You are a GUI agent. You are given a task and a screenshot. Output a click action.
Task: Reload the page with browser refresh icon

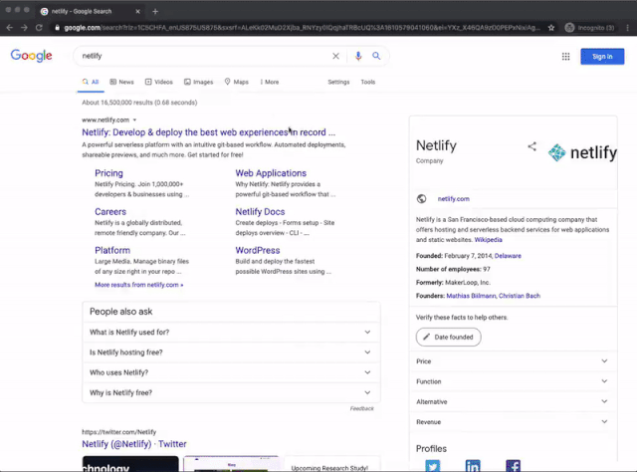[39, 27]
